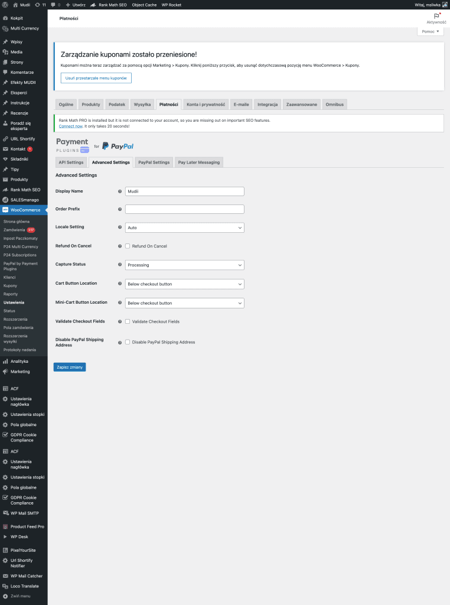Screen dimensions: 450x605
Task: Open the updates icon showing 11
Action: [37, 5]
